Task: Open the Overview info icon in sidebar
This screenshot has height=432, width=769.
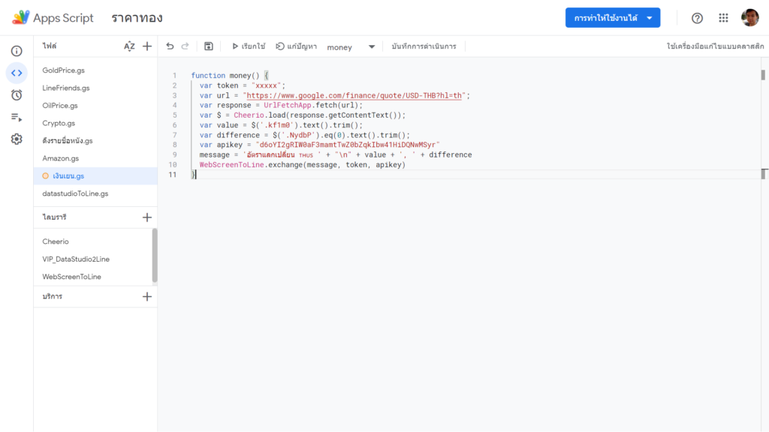Action: (x=17, y=51)
